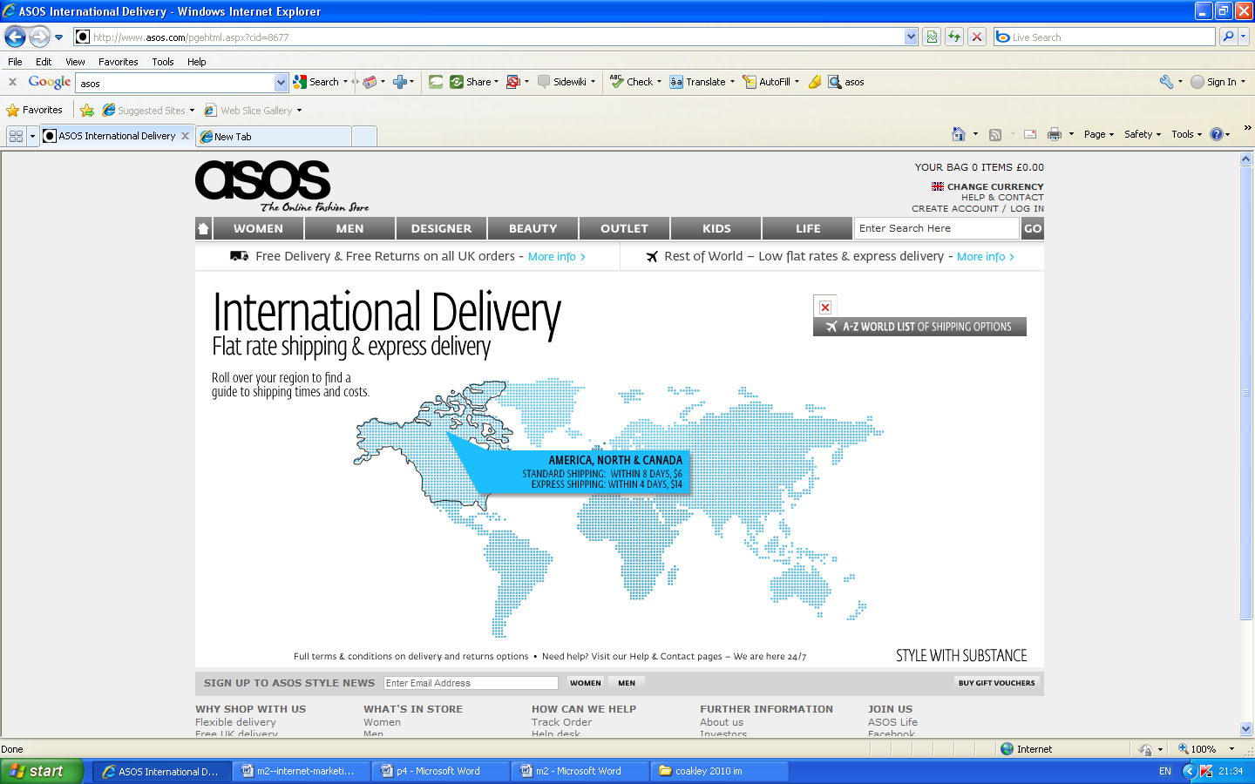Click the broken image icon above world list

point(824,307)
